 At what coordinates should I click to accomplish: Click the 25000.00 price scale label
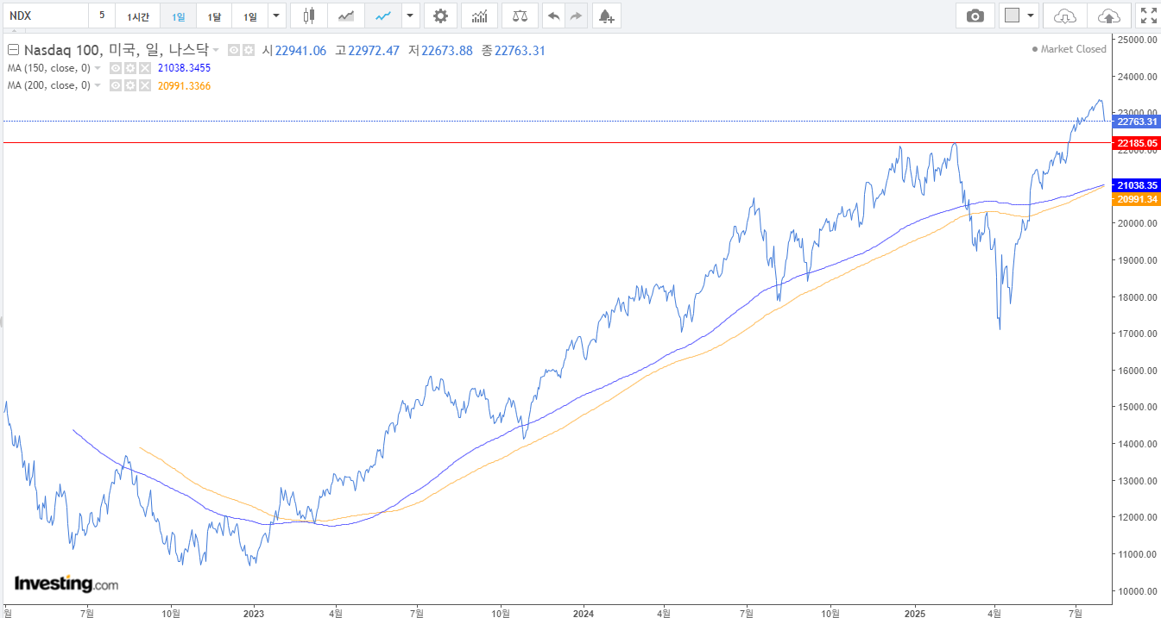1137,40
